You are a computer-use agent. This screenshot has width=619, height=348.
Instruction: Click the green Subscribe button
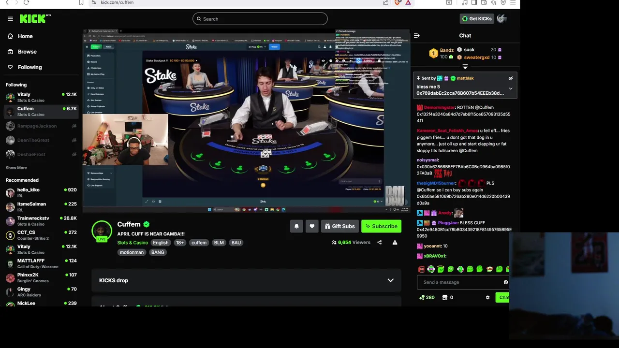(381, 226)
